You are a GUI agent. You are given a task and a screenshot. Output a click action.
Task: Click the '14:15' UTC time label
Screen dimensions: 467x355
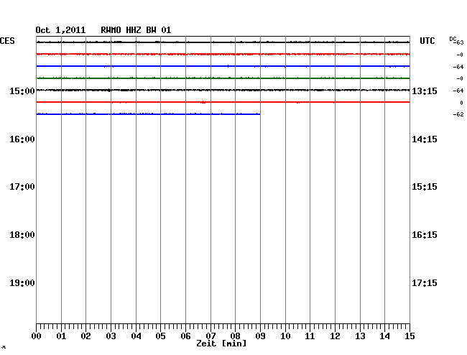coord(425,139)
